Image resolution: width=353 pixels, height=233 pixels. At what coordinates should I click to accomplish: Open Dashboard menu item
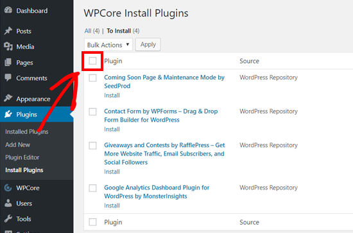tap(32, 10)
